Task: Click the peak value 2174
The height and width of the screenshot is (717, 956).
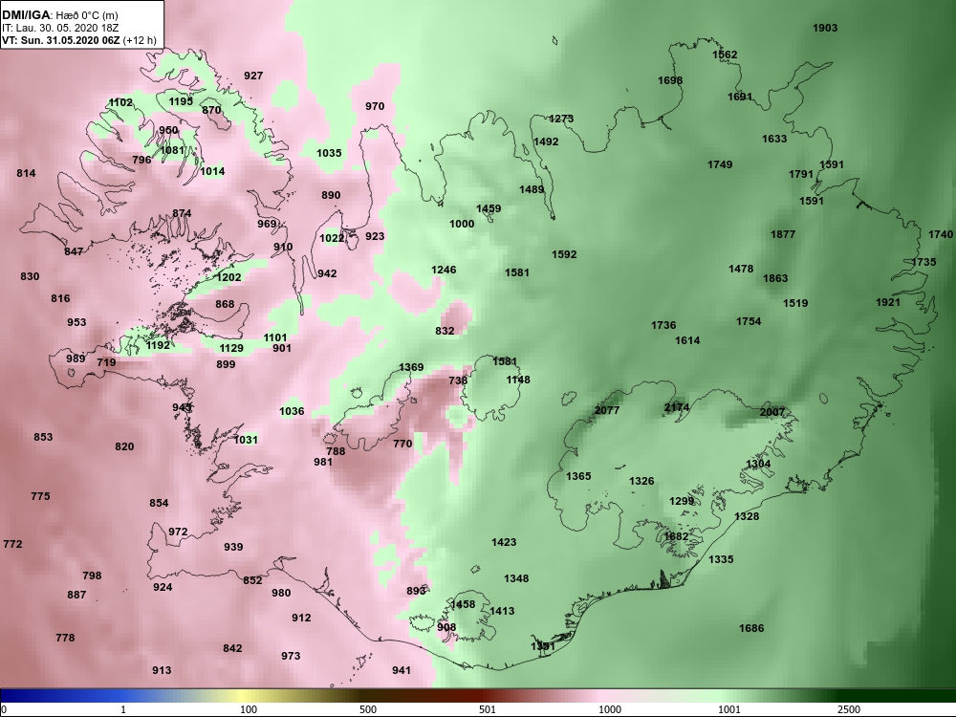Action: pos(677,408)
